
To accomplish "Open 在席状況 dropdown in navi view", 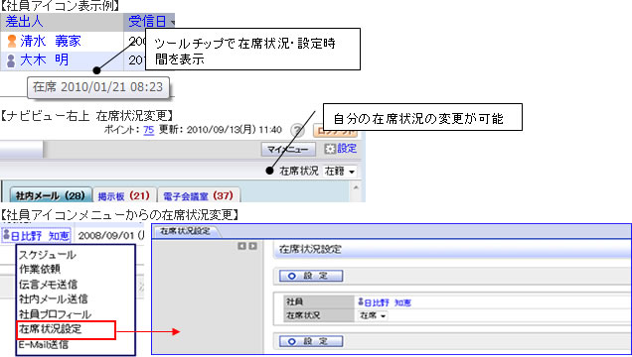I will tap(340, 172).
